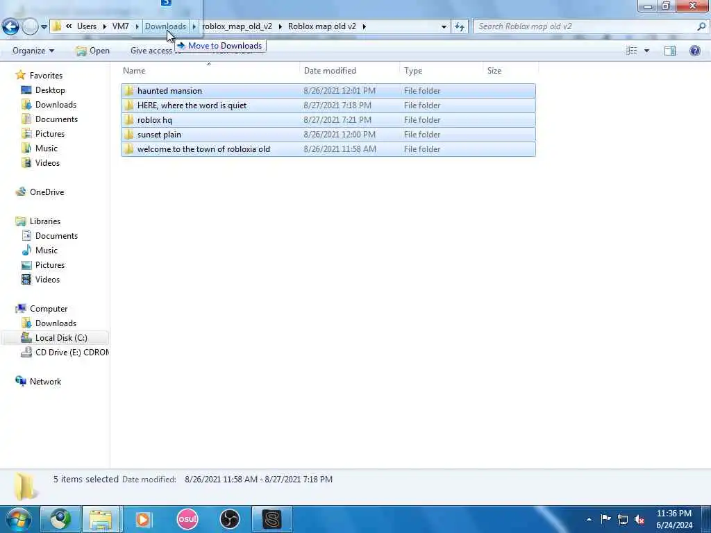Open Downloads under Computer
Image resolution: width=711 pixels, height=533 pixels.
coord(56,323)
